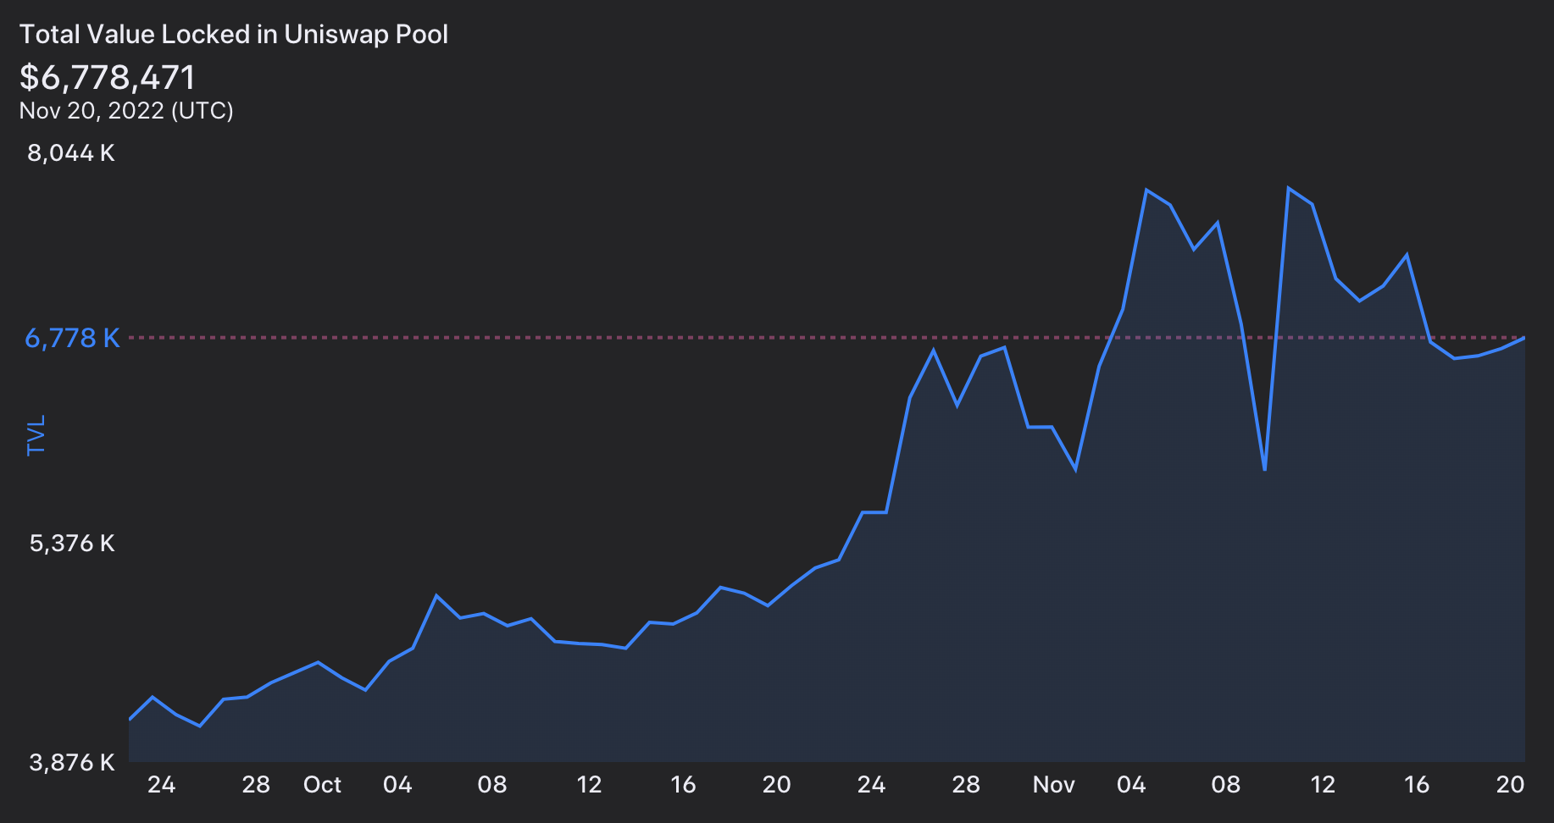Image resolution: width=1554 pixels, height=823 pixels.
Task: Click the 12 tick label between Oct 08 and 16
Action: click(x=589, y=785)
